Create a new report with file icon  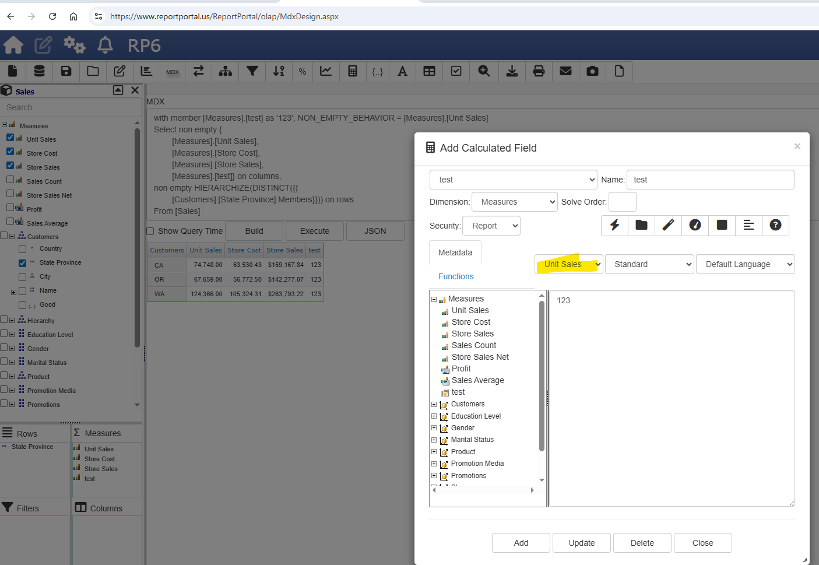(12, 71)
